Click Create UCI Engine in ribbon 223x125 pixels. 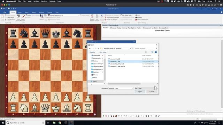[x=111, y=20]
